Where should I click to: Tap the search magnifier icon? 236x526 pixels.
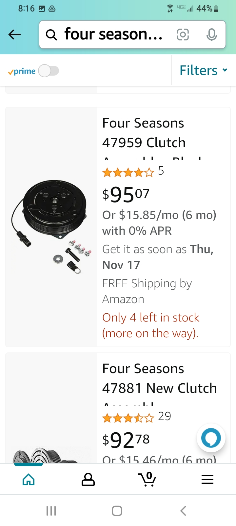pos(51,35)
